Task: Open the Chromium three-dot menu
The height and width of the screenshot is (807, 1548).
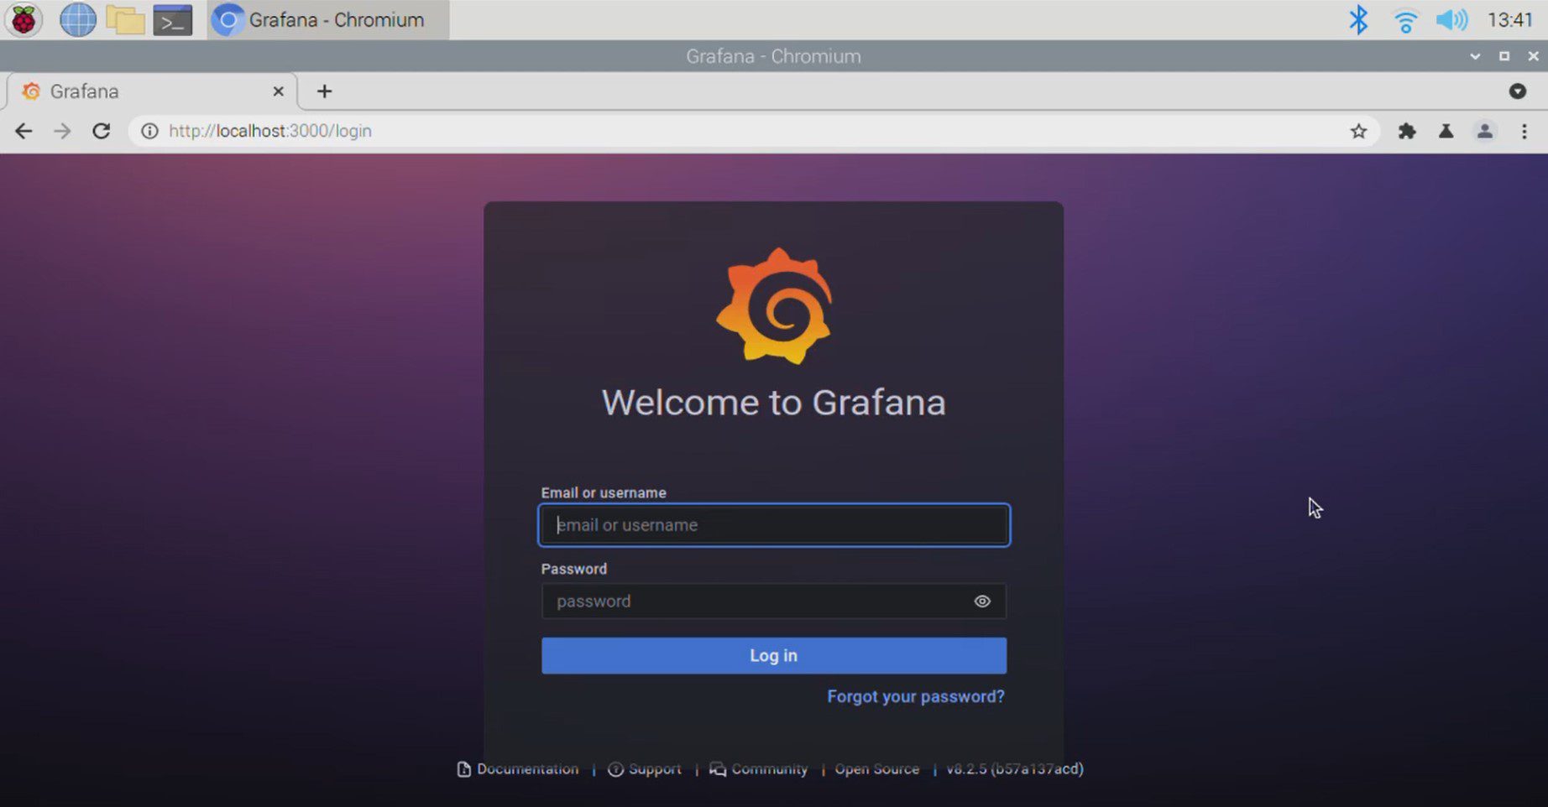Action: click(1524, 131)
